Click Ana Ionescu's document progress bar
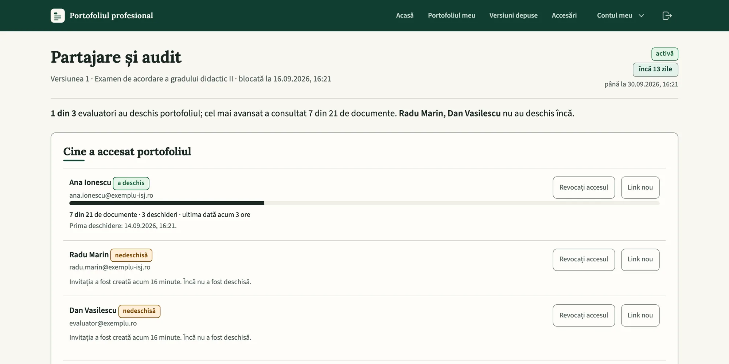Image resolution: width=729 pixels, height=364 pixels. click(x=364, y=203)
